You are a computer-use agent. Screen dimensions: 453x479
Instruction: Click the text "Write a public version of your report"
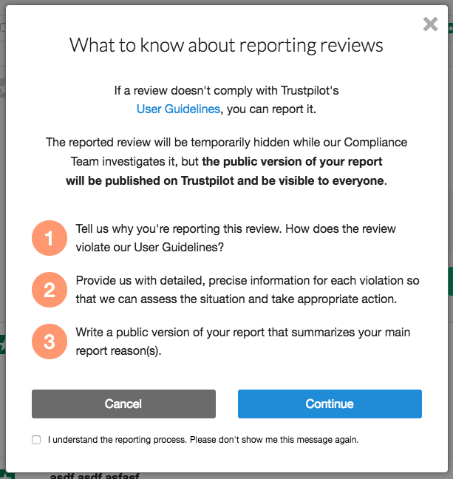170,333
